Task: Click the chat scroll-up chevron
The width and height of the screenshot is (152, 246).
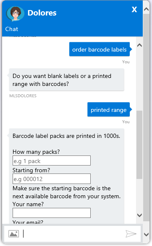Action: (x=139, y=45)
